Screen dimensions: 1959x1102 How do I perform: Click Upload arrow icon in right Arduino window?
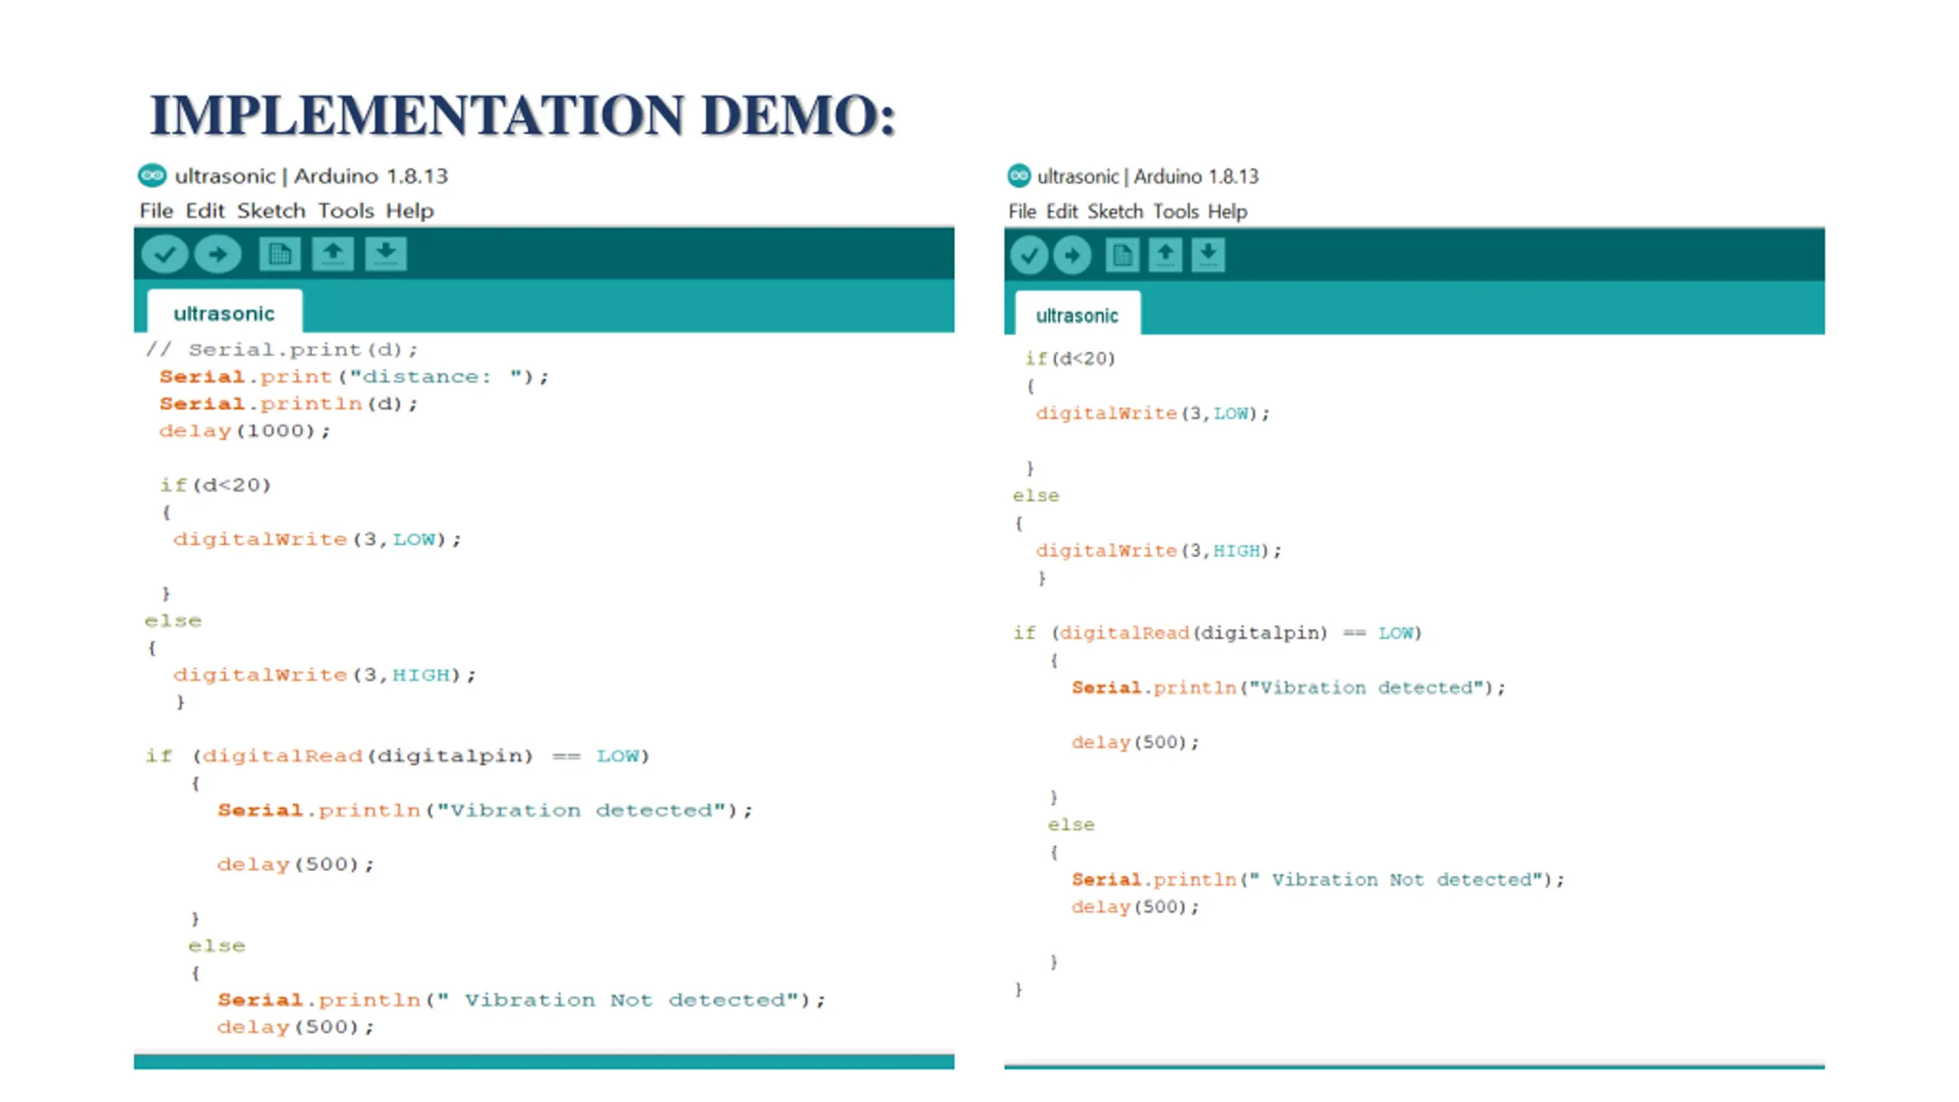pyautogui.click(x=1072, y=256)
